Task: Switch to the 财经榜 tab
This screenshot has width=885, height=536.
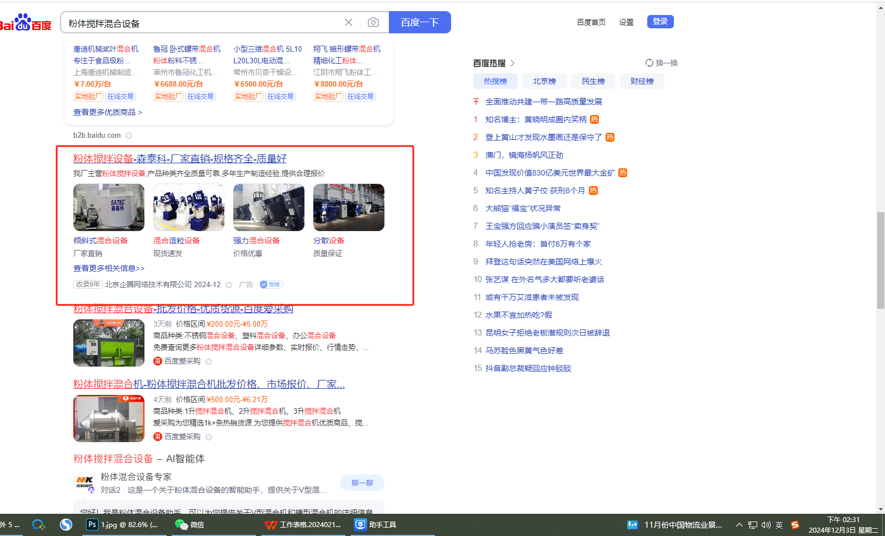Action: (642, 81)
